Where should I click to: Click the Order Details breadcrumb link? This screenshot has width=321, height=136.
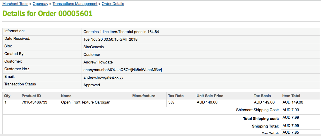113,4
